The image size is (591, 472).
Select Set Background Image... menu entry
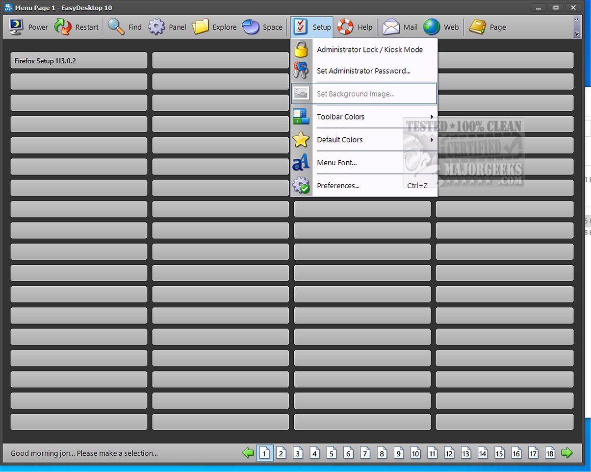click(x=364, y=94)
